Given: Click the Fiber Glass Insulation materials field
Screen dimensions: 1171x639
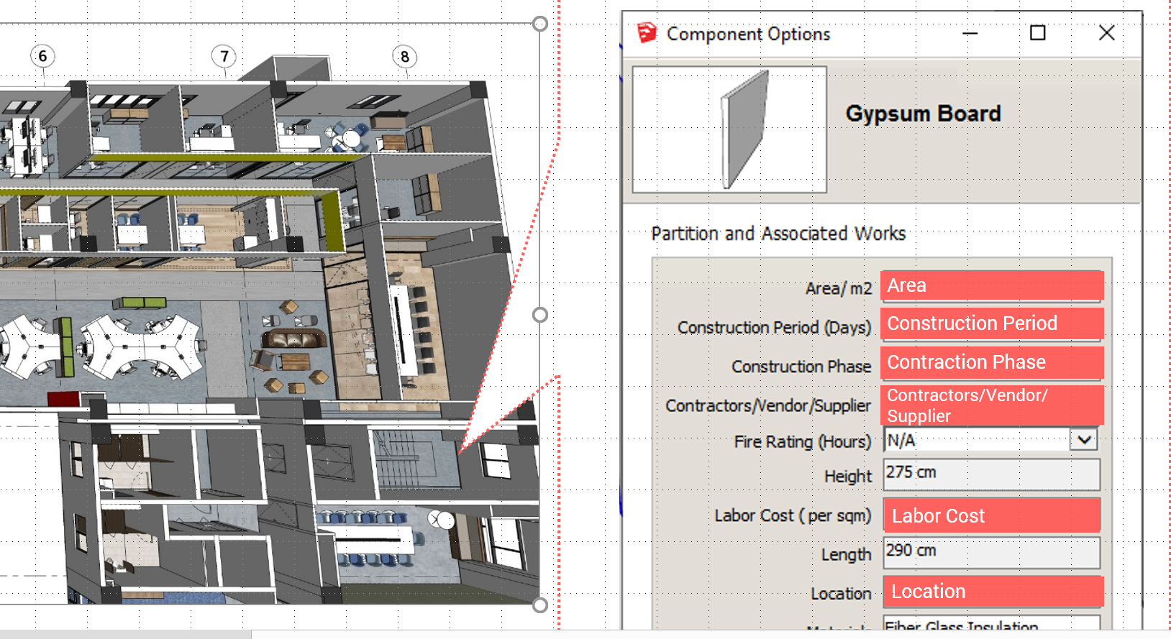Looking at the screenshot, I should [991, 624].
